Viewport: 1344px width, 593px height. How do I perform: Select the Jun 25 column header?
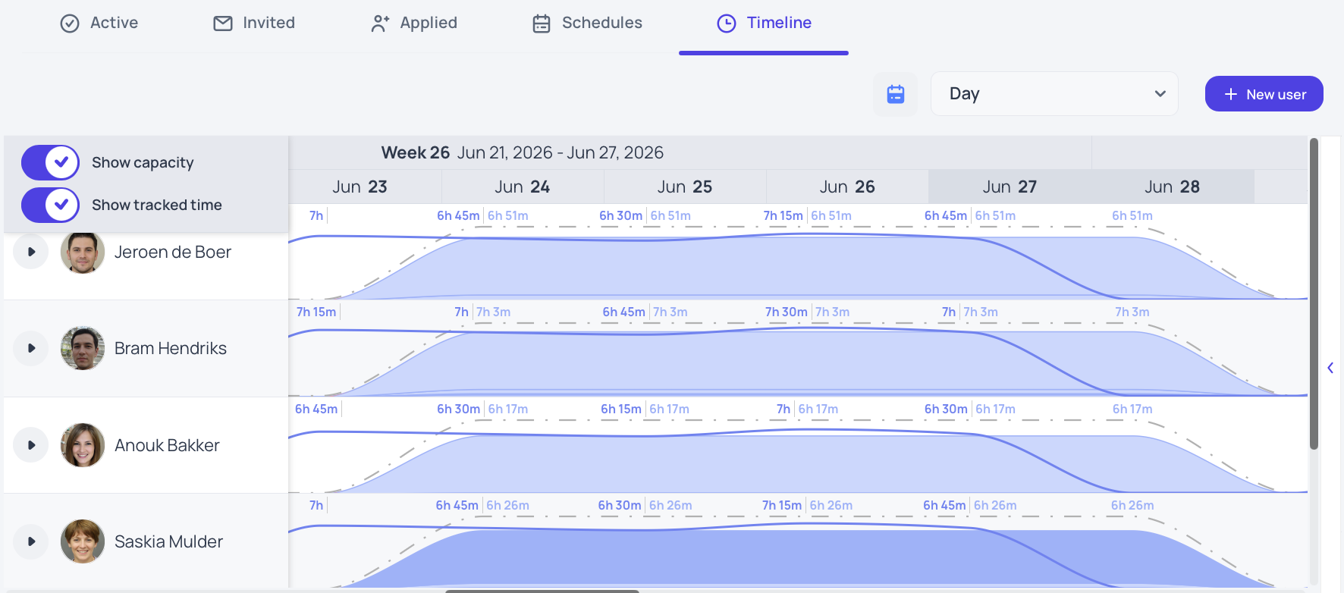tap(685, 187)
